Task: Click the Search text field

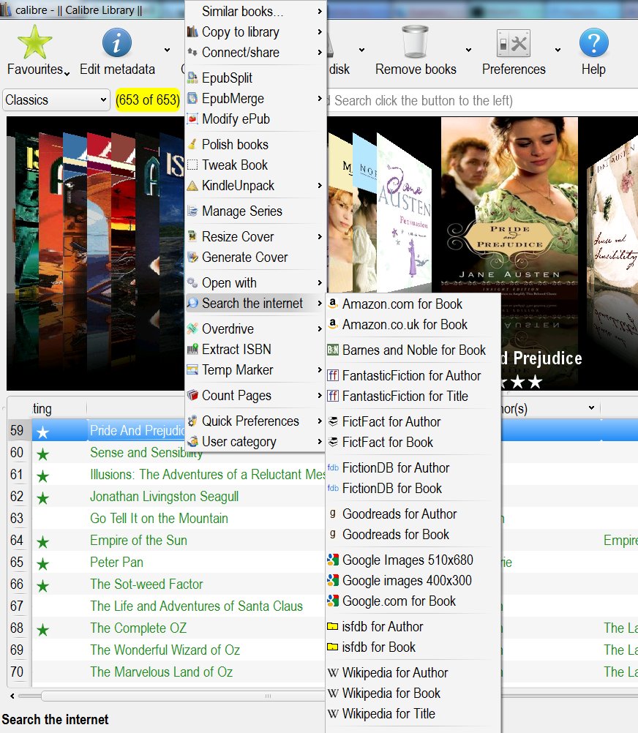Action: (x=481, y=100)
